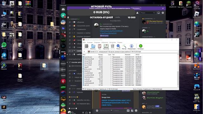Open Roblox Player desktop shortcut
The width and height of the screenshot is (203, 114).
click(197, 15)
